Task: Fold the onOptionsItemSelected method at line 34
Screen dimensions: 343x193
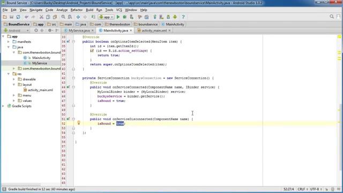Action: 73,41
